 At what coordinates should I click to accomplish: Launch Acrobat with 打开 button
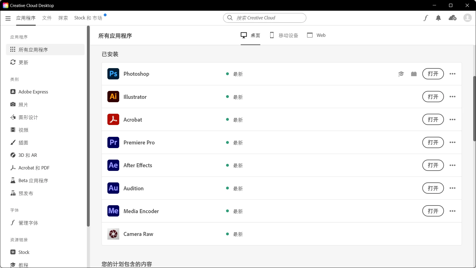[x=433, y=119]
